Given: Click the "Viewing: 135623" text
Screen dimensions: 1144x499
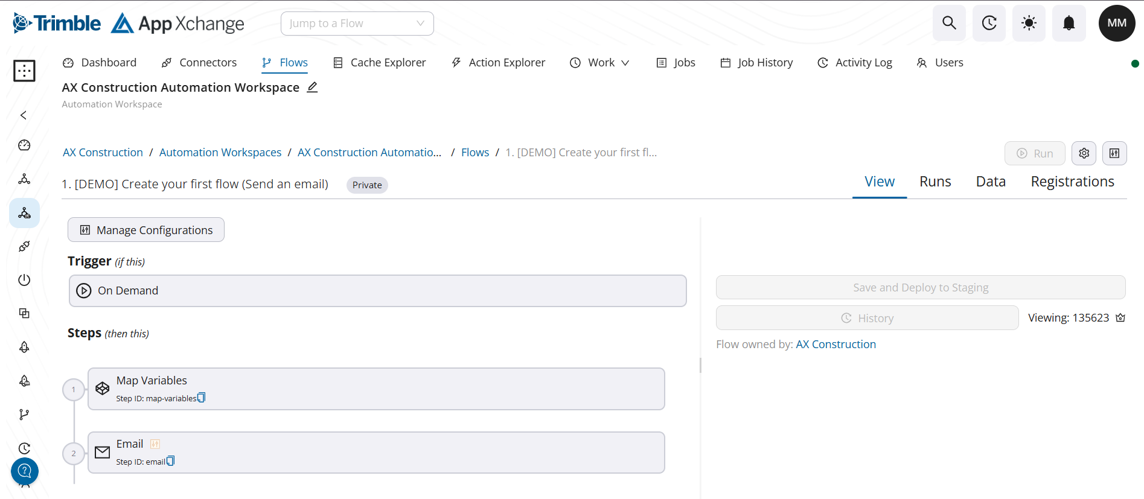Looking at the screenshot, I should [x=1069, y=318].
